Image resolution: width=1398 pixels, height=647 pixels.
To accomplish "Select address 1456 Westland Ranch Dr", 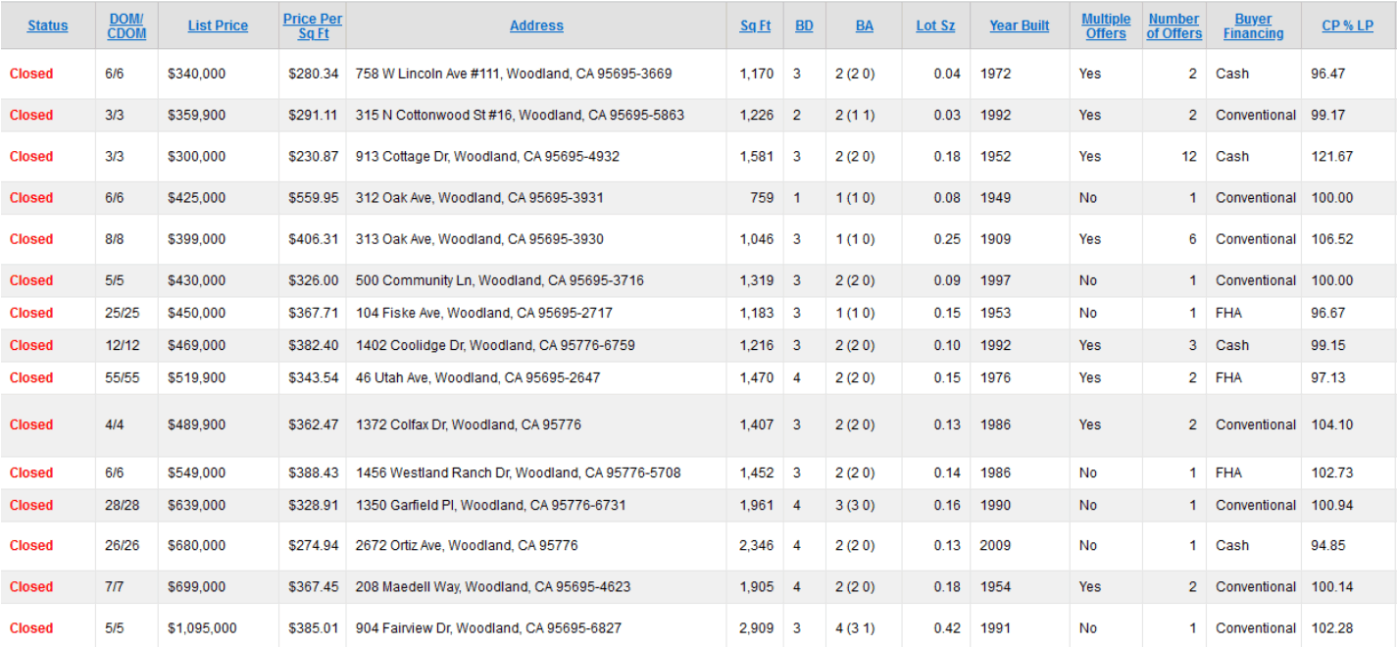I will [x=519, y=473].
